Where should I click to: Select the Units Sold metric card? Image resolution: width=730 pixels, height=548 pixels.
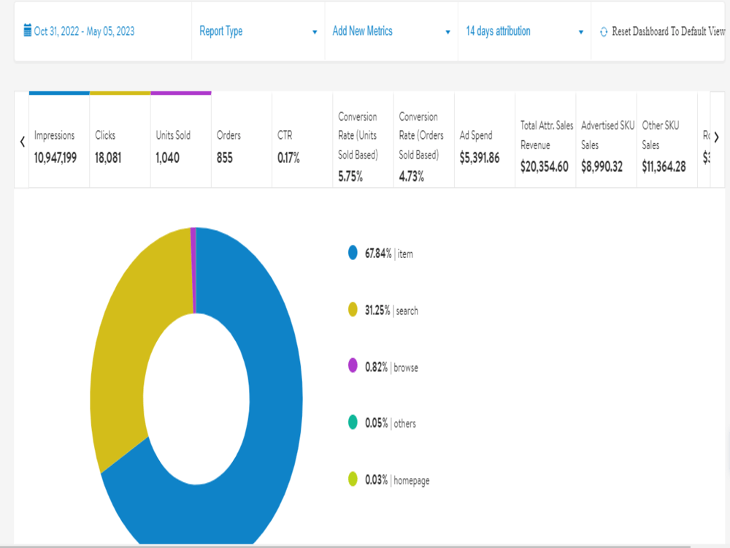coord(181,140)
